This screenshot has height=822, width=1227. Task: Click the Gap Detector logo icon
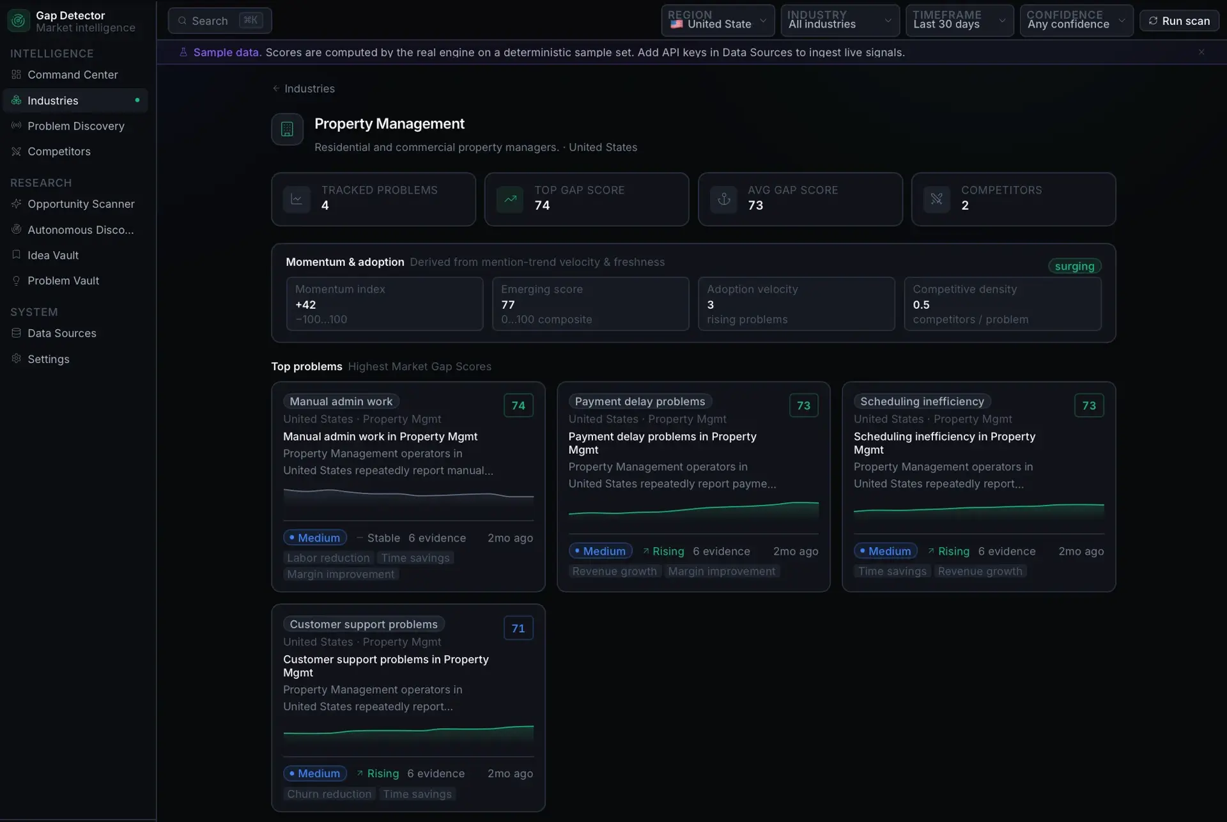tap(19, 20)
